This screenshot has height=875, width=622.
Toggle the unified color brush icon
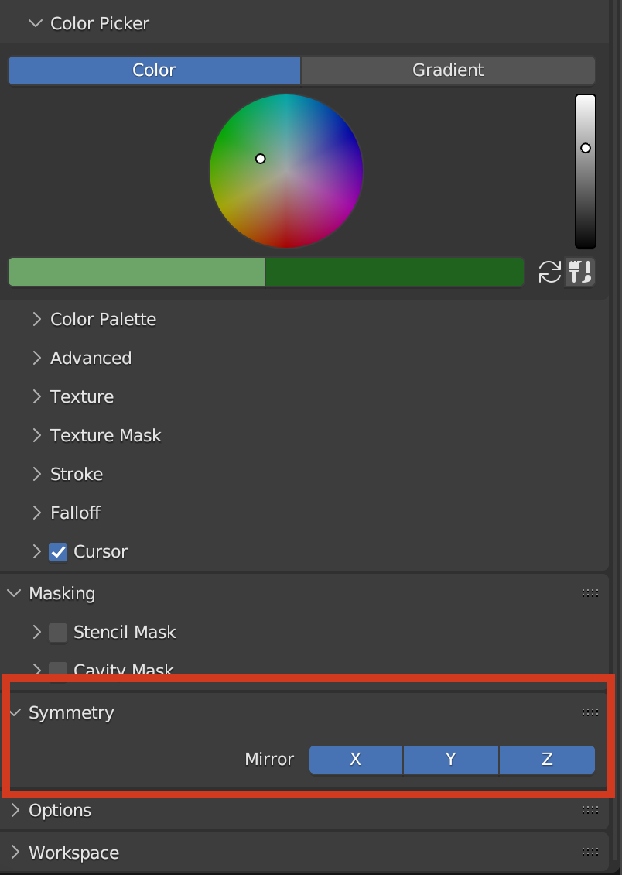[580, 272]
